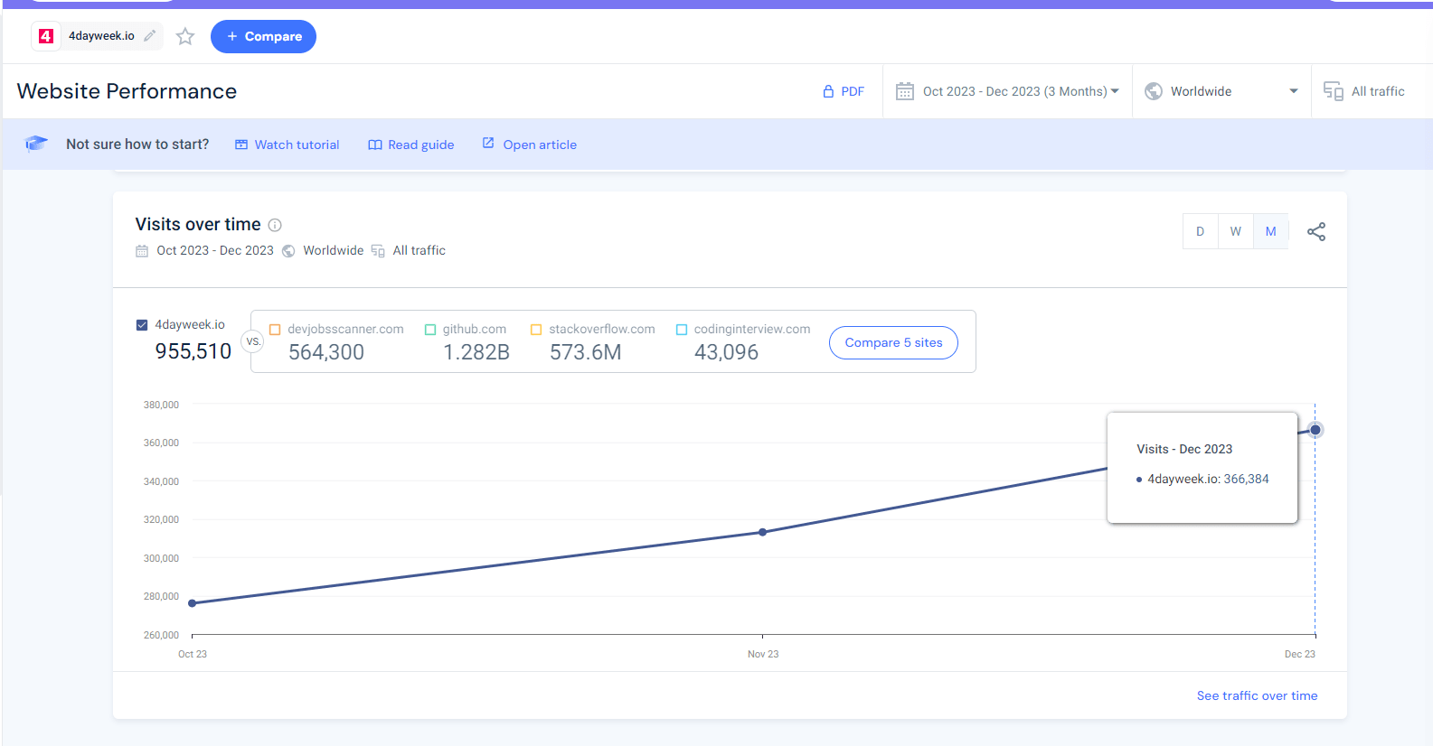Click the Oct 23 data point on chart
This screenshot has width=1433, height=746.
click(x=193, y=603)
